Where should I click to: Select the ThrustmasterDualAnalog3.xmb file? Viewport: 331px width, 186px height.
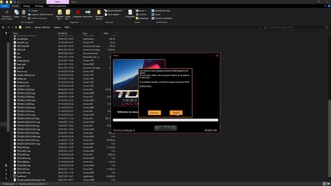(31, 180)
